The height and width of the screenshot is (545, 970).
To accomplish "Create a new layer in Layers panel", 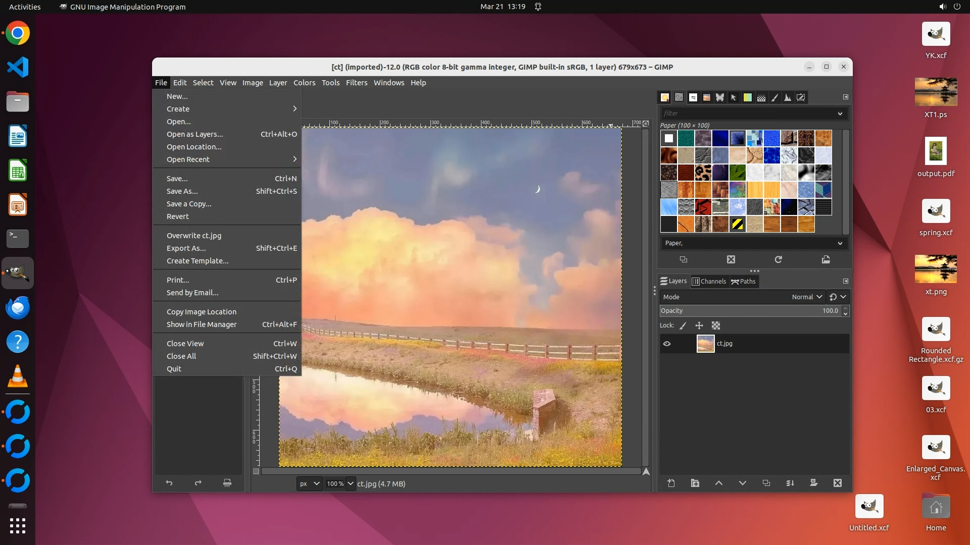I will point(671,483).
